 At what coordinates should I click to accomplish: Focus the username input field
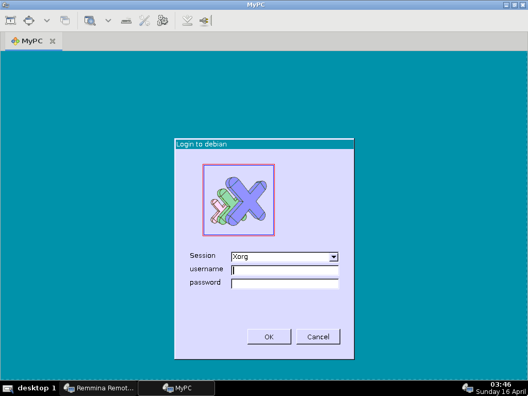click(x=285, y=270)
